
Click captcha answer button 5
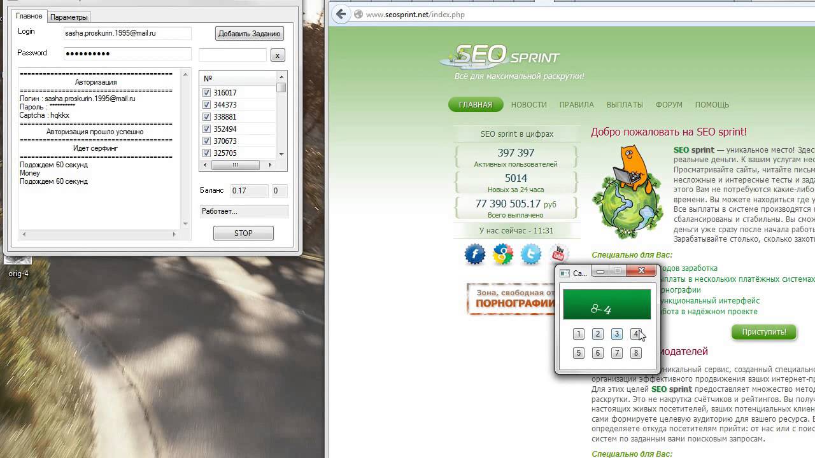[x=578, y=353]
